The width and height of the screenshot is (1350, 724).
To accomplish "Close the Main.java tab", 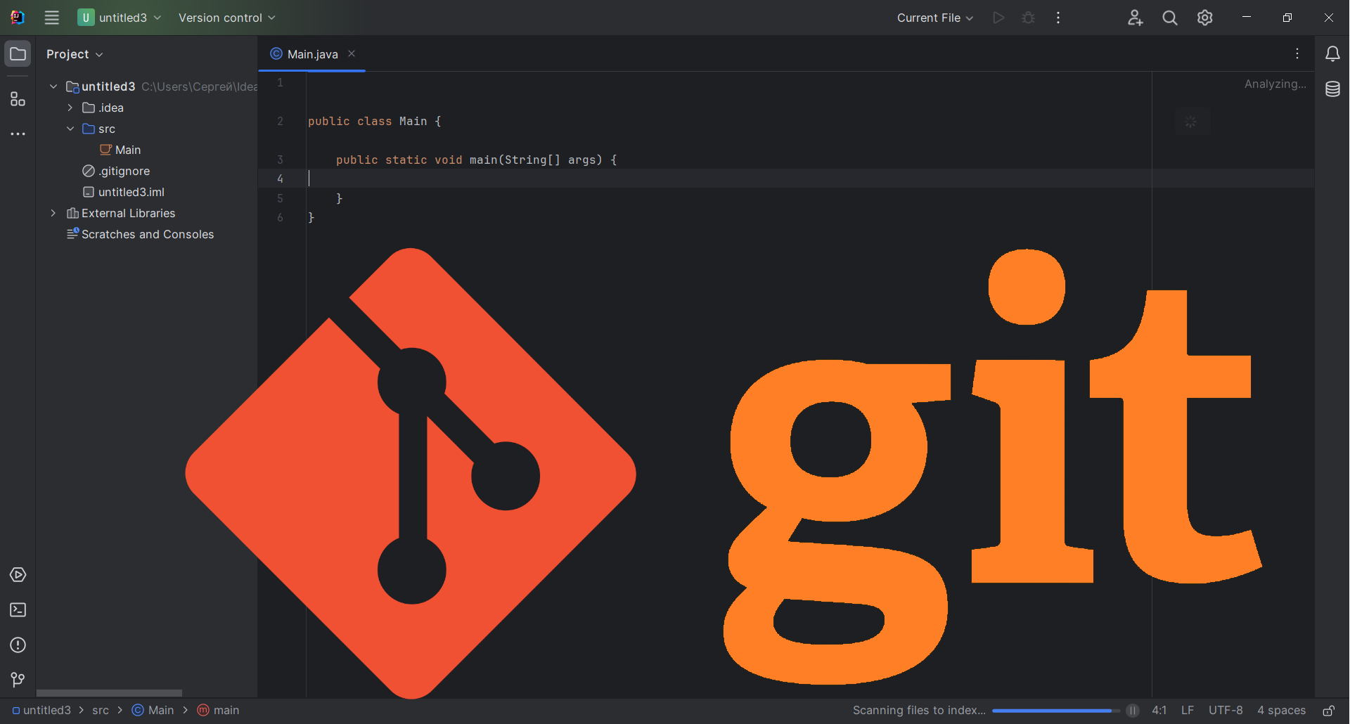I will (352, 53).
